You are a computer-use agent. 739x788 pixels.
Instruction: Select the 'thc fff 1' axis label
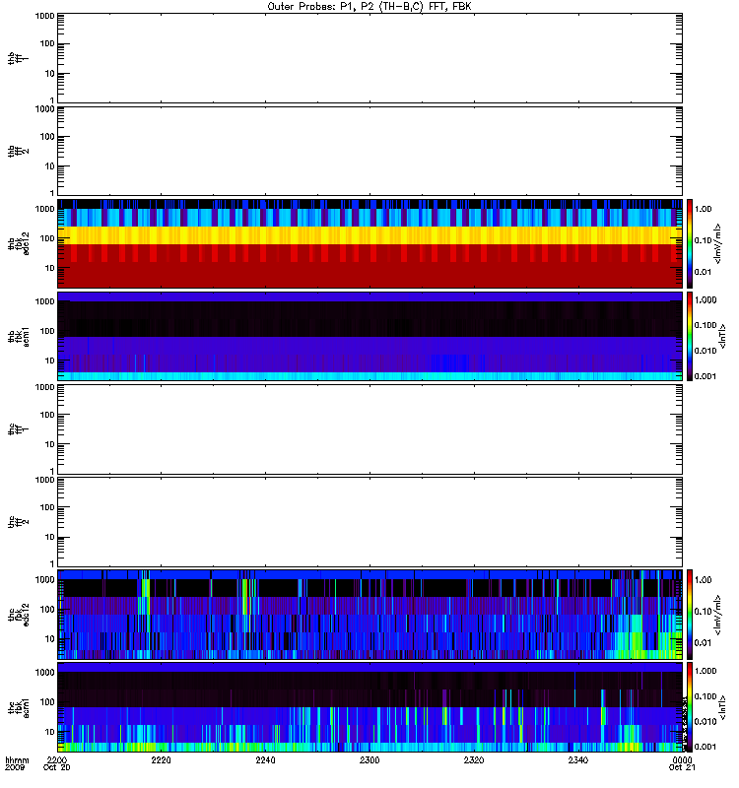(x=18, y=429)
